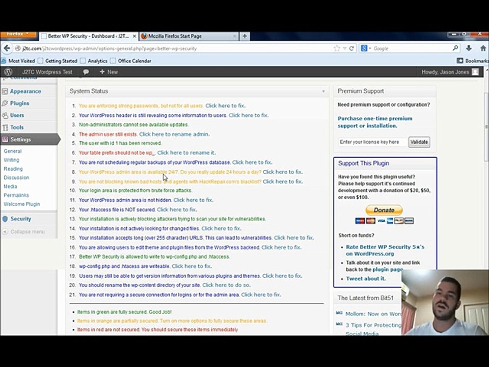The image size is (489, 367).
Task: Open the downloads arrow icon
Action: [x=469, y=48]
